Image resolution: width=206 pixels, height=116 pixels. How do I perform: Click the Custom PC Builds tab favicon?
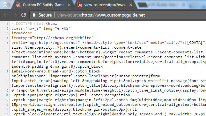[x=18, y=5]
